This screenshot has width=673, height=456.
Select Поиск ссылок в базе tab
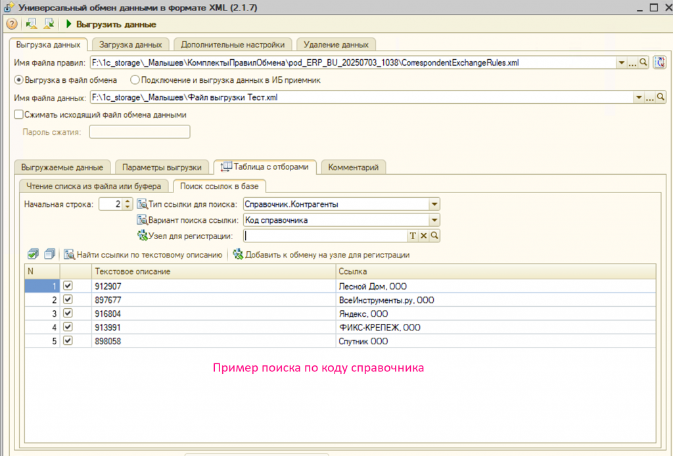tap(220, 186)
